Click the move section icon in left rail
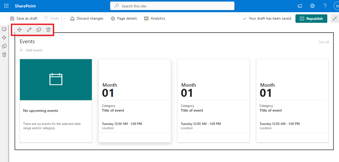 (4, 38)
